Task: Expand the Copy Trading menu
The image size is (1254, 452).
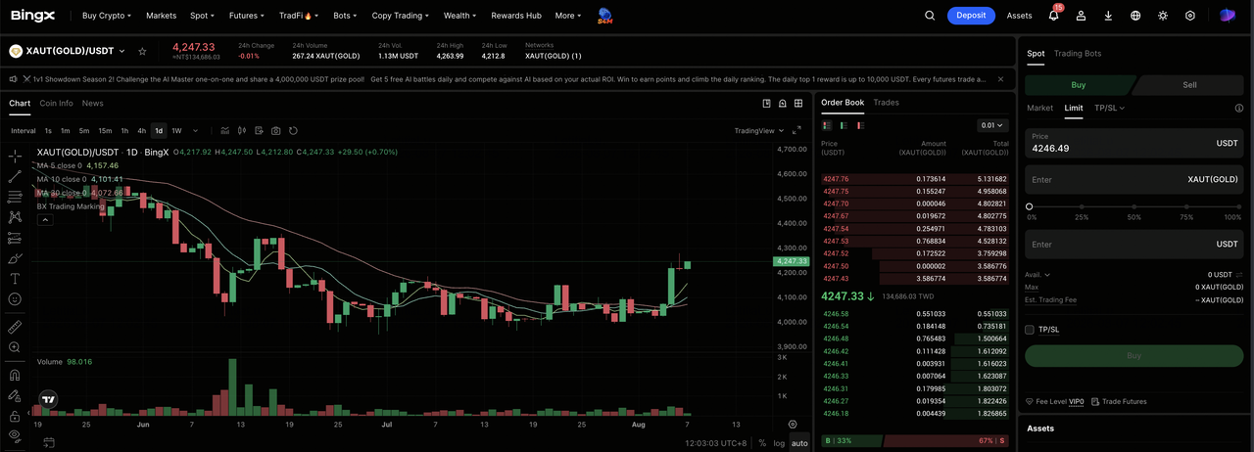Action: click(401, 16)
